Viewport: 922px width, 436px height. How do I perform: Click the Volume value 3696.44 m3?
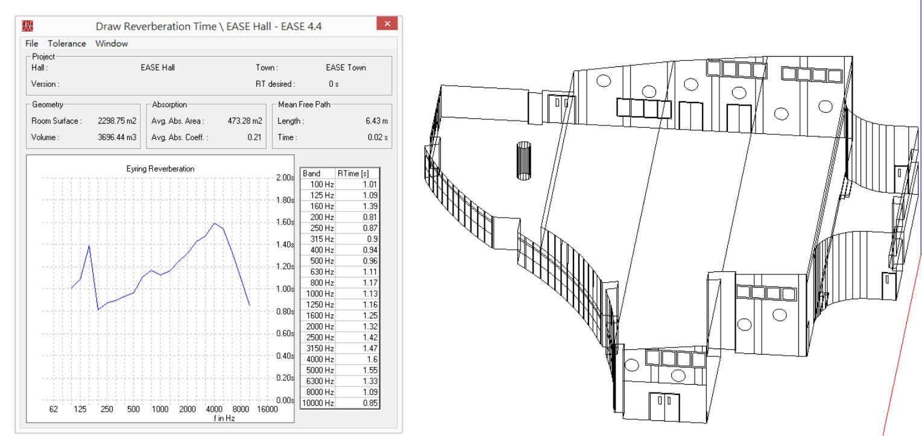click(x=117, y=137)
